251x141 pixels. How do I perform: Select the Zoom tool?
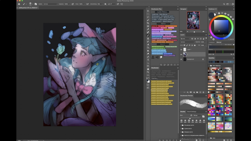148,72
